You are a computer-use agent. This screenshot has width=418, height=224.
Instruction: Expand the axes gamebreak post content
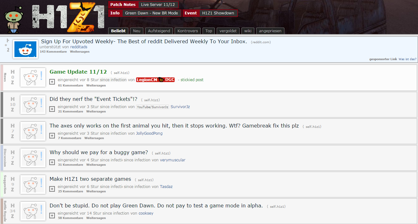[52, 136]
